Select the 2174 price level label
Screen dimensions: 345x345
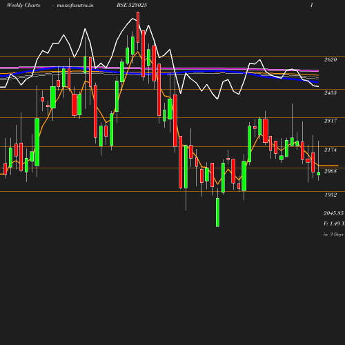click(331, 150)
